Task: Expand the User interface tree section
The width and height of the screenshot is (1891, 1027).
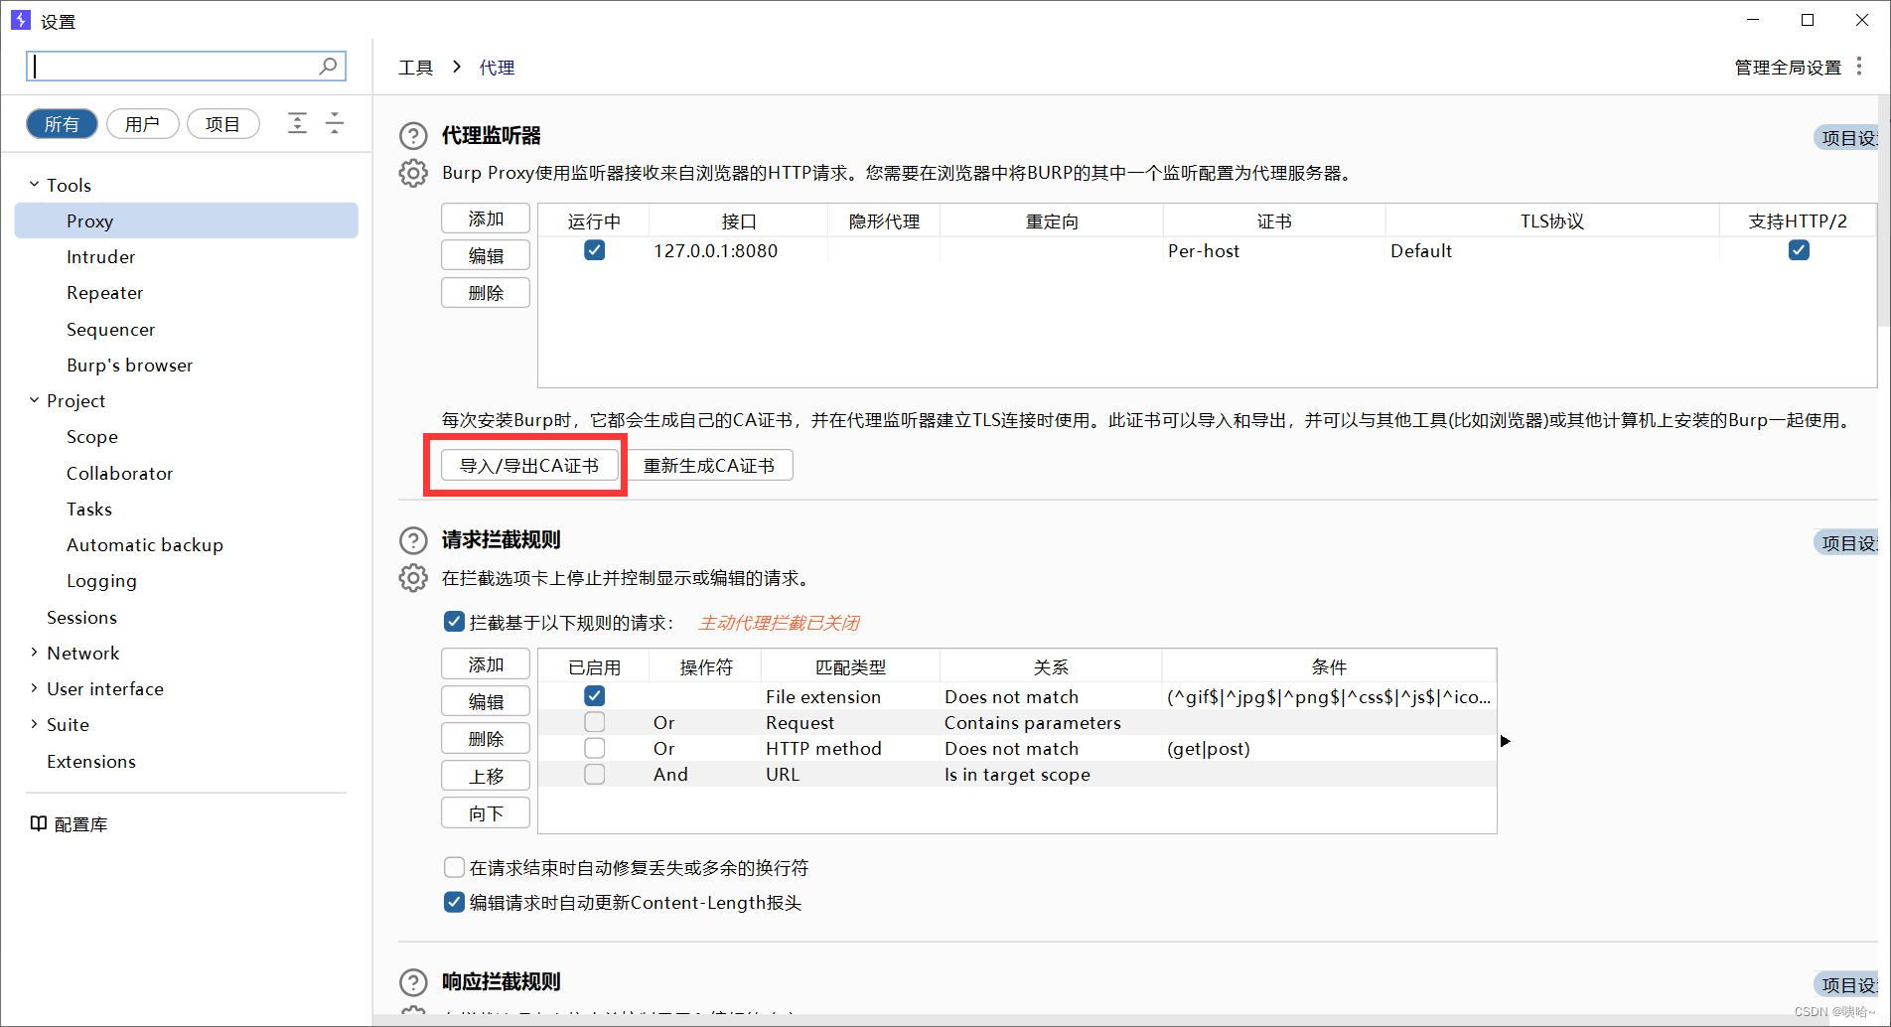Action: [x=34, y=688]
